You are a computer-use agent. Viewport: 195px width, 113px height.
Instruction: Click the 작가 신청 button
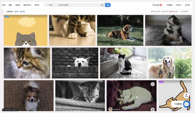[x=157, y=5]
